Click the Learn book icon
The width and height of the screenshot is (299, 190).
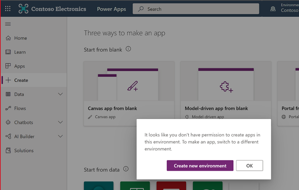pyautogui.click(x=8, y=52)
